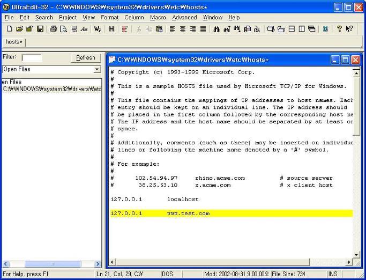Print the document using the printer icon
The image size is (366, 280).
pos(53,29)
